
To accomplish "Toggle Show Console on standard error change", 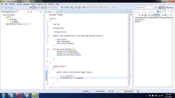I will click(x=158, y=15).
